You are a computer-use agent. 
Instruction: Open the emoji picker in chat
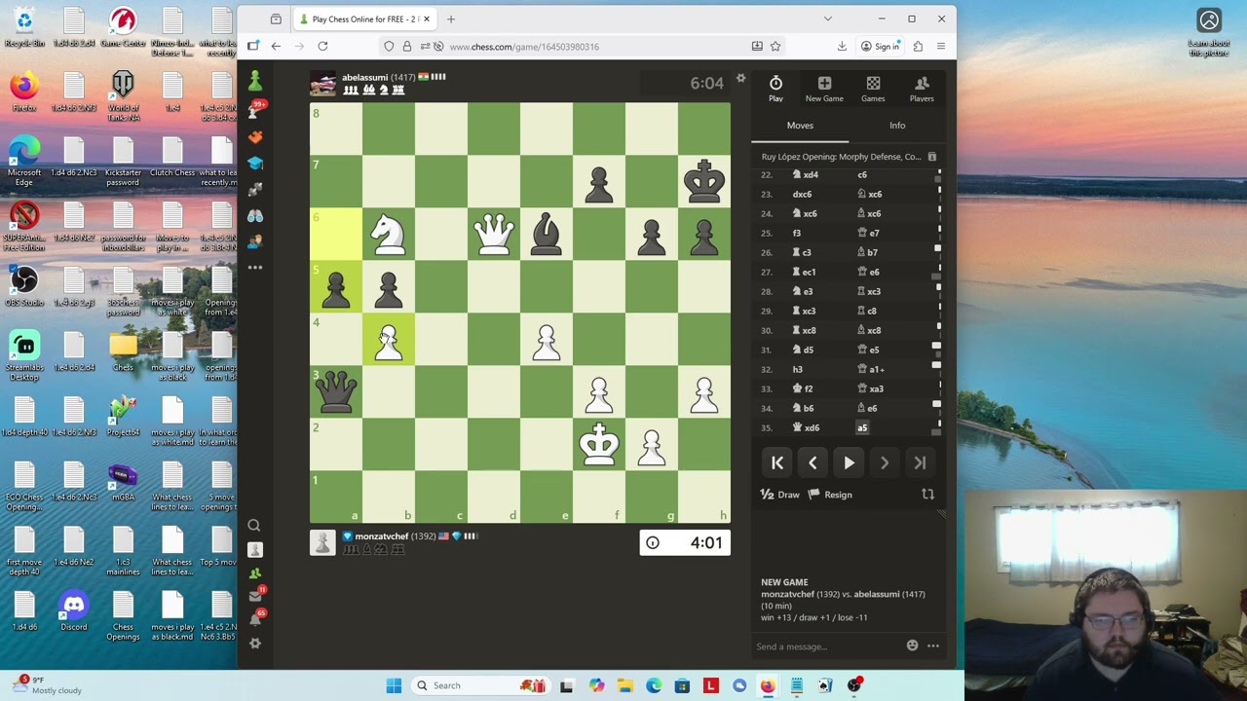coord(912,646)
